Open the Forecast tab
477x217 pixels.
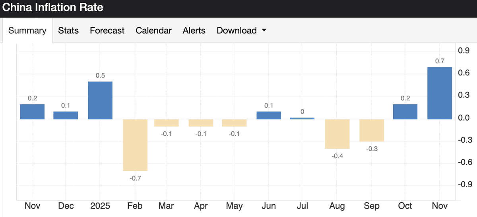click(x=107, y=31)
